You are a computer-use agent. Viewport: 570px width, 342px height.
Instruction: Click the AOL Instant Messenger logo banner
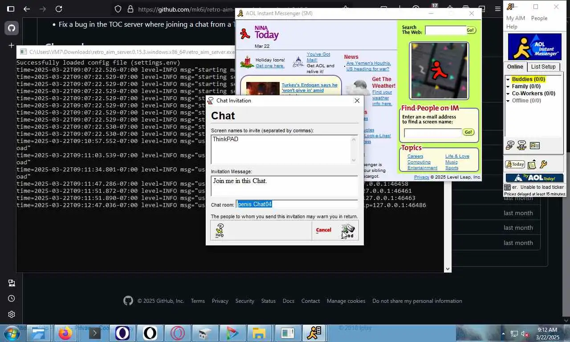point(534,47)
